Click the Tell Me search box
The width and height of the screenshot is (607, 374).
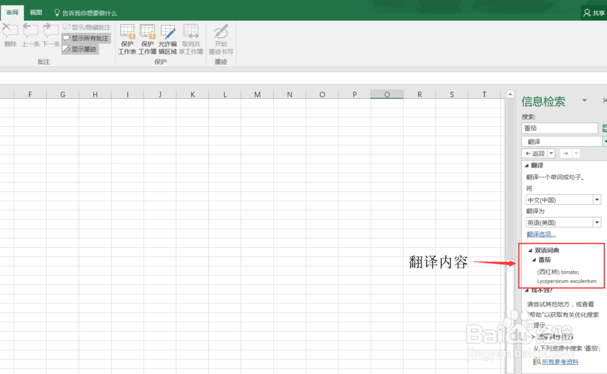click(x=86, y=13)
